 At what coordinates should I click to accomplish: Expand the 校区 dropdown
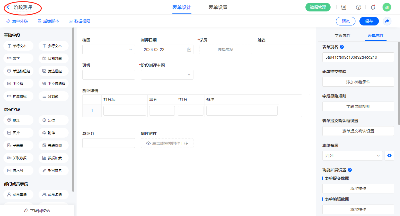[x=109, y=49]
